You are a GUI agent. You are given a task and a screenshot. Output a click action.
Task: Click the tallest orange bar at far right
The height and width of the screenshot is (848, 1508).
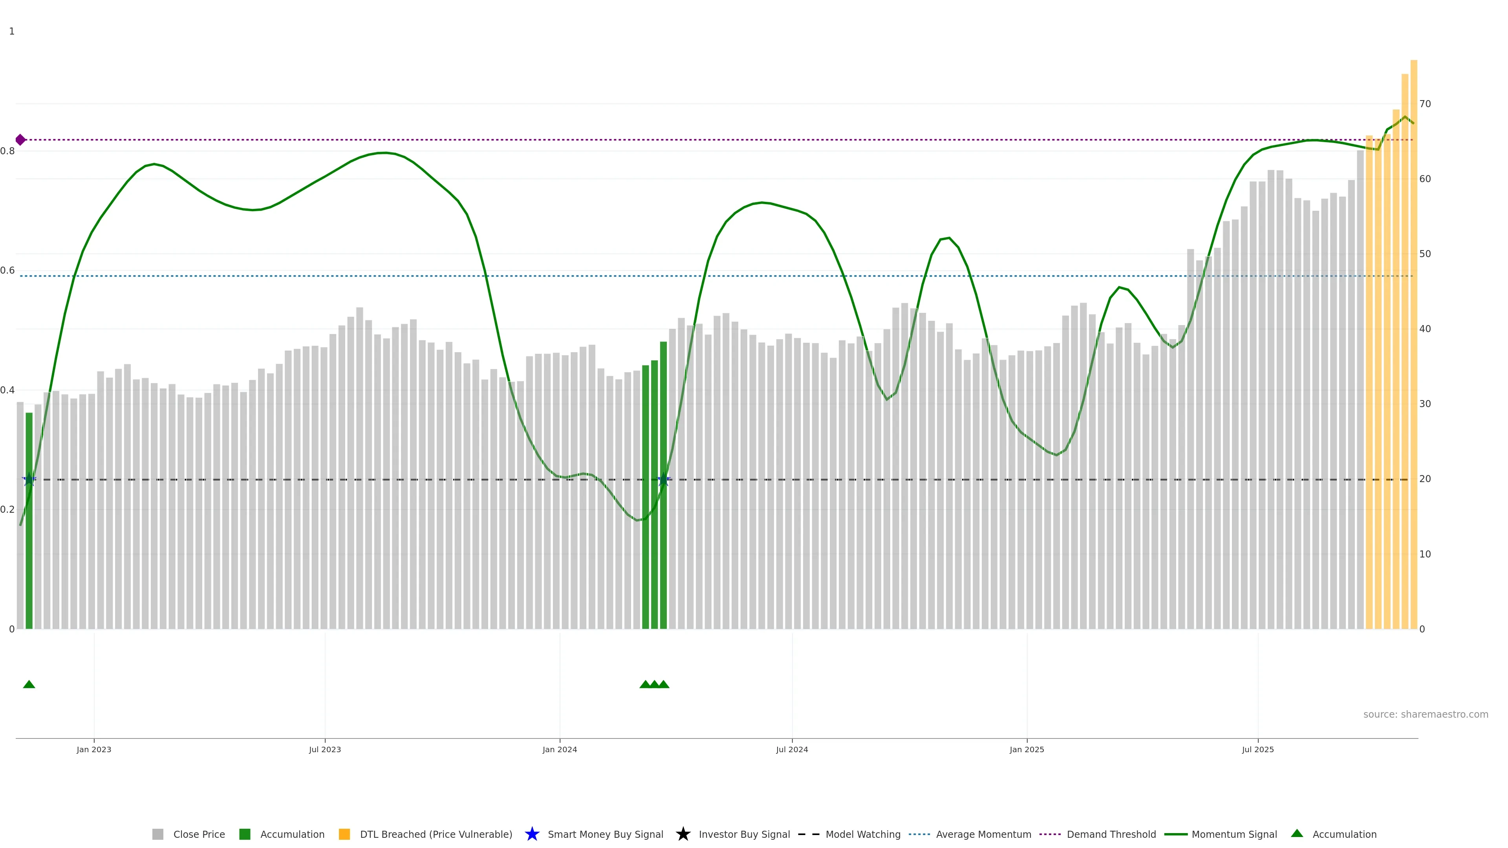(x=1413, y=351)
